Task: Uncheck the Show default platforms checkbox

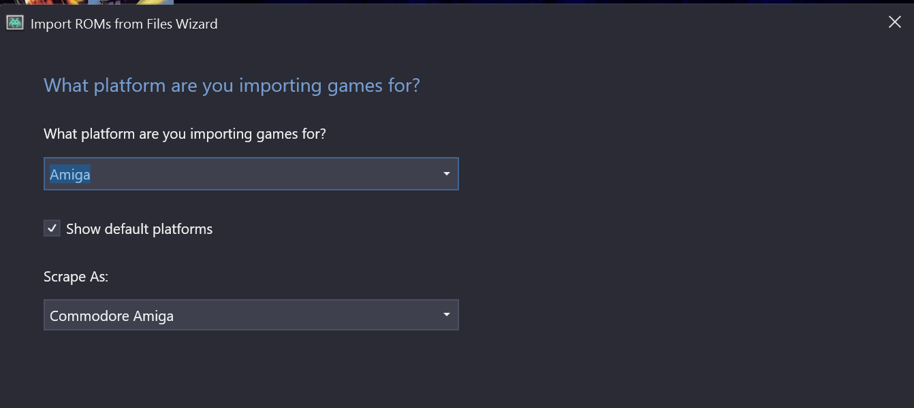Action: click(52, 228)
